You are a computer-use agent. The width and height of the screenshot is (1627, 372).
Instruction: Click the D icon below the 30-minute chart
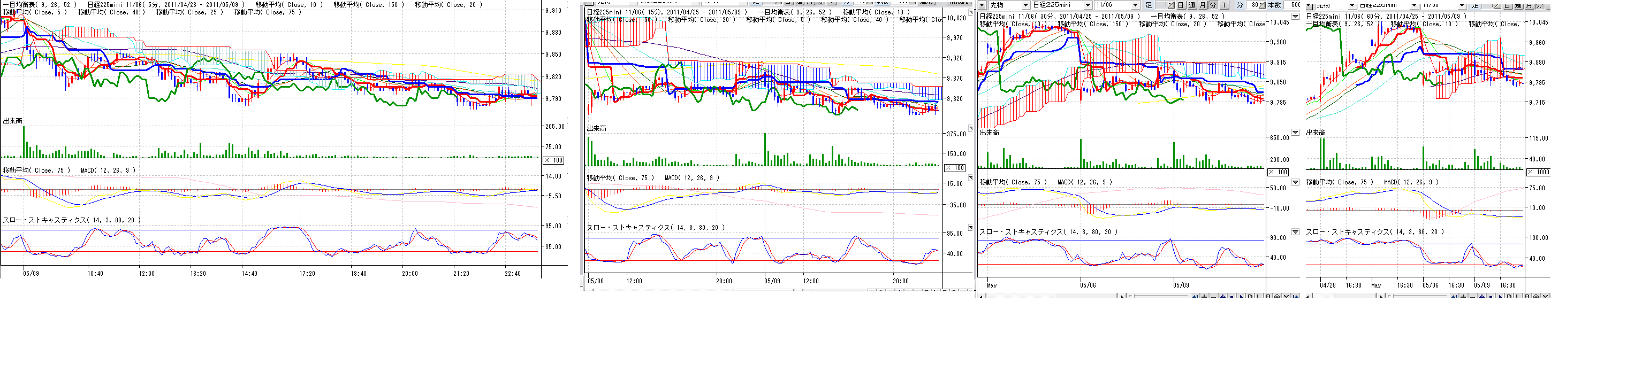click(x=1250, y=296)
